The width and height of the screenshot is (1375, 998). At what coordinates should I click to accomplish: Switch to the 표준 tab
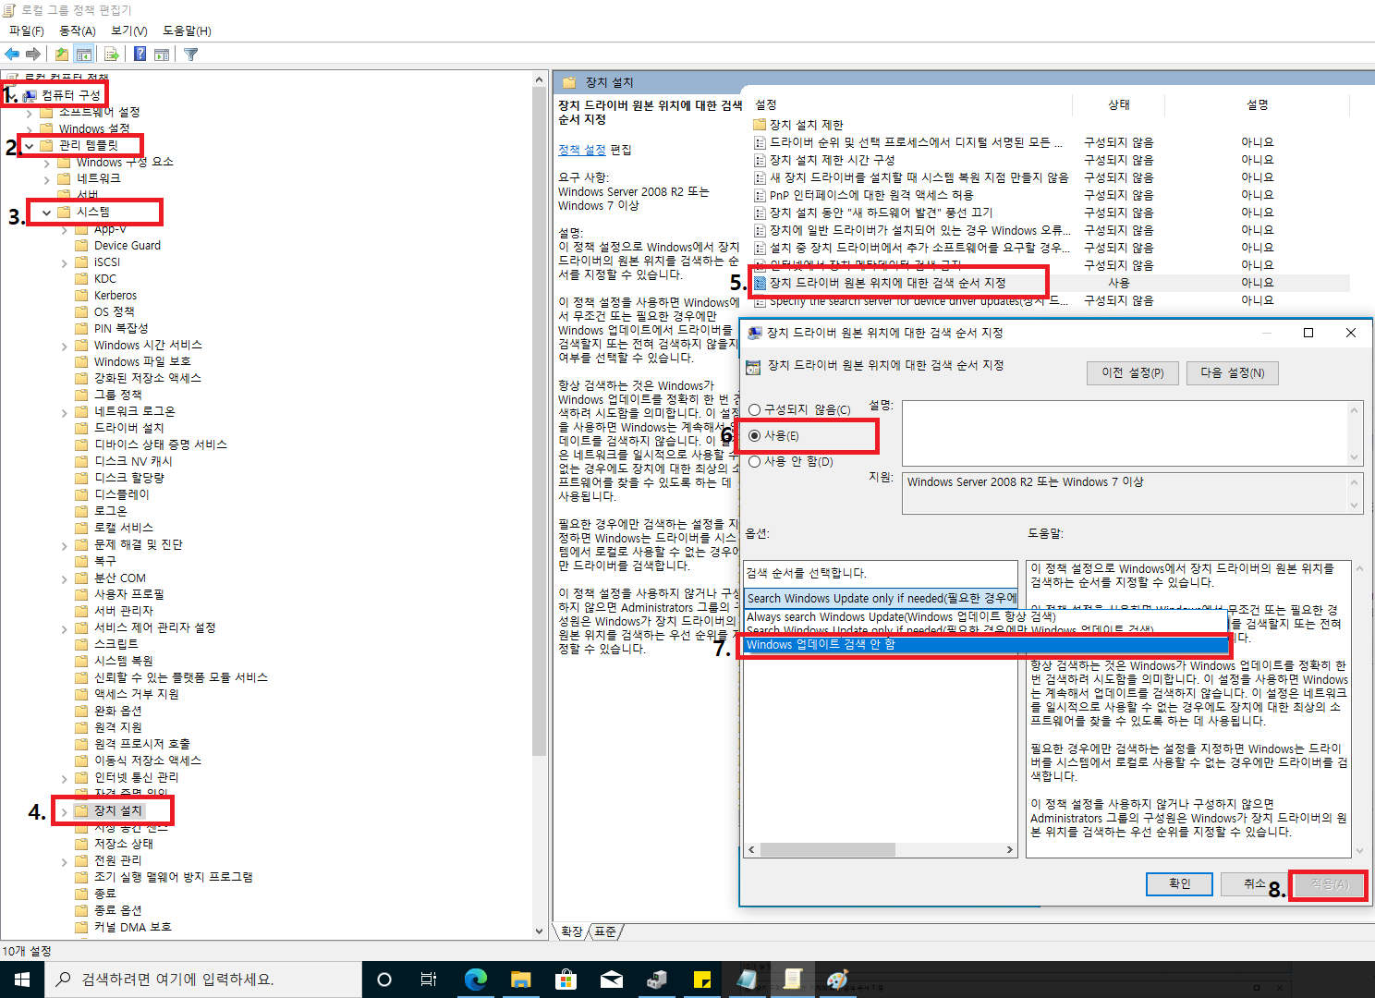[605, 931]
